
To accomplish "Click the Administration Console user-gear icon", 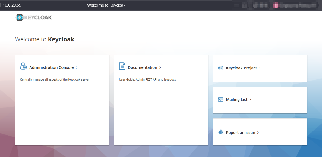I will click(23, 66).
